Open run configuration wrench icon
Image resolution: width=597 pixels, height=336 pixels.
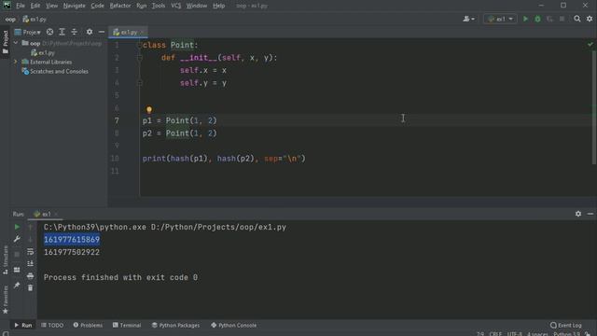[x=17, y=239]
